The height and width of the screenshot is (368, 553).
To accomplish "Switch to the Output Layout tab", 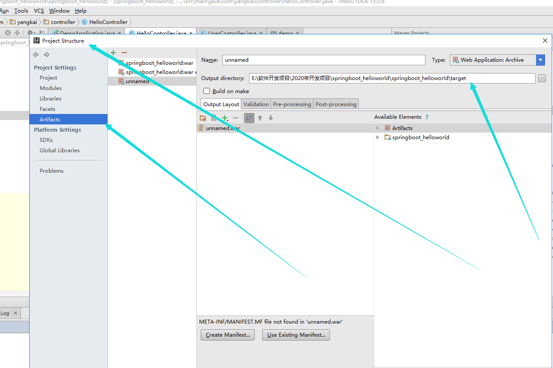I will pyautogui.click(x=221, y=104).
